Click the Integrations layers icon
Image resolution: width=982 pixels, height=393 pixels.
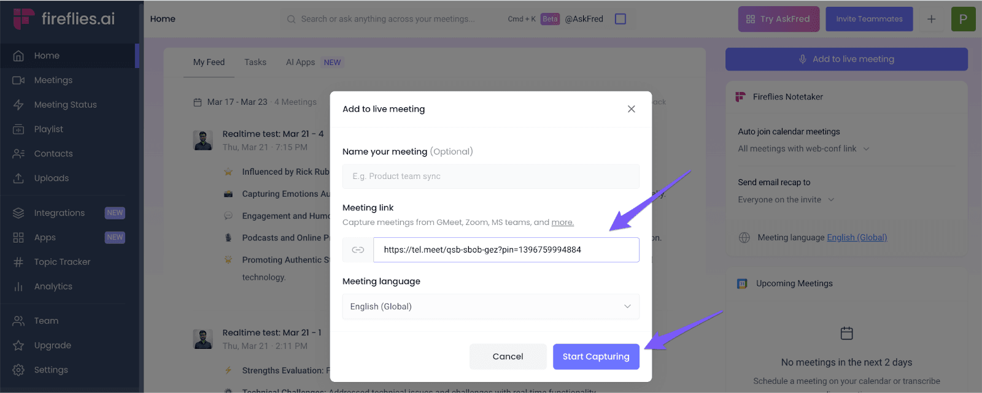point(18,213)
